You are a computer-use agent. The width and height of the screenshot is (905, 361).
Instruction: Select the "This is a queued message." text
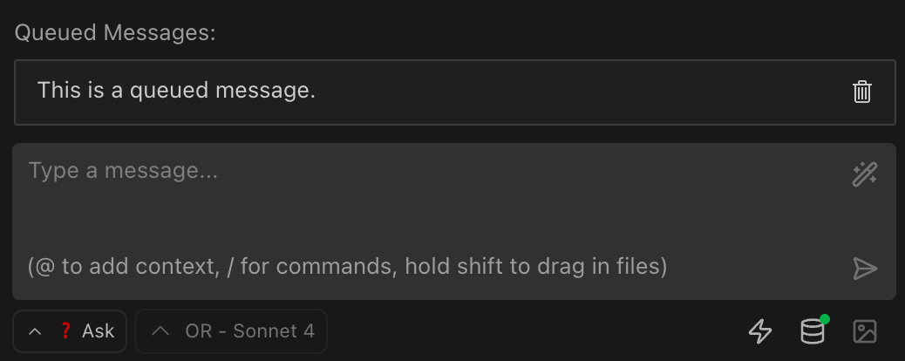tap(176, 90)
